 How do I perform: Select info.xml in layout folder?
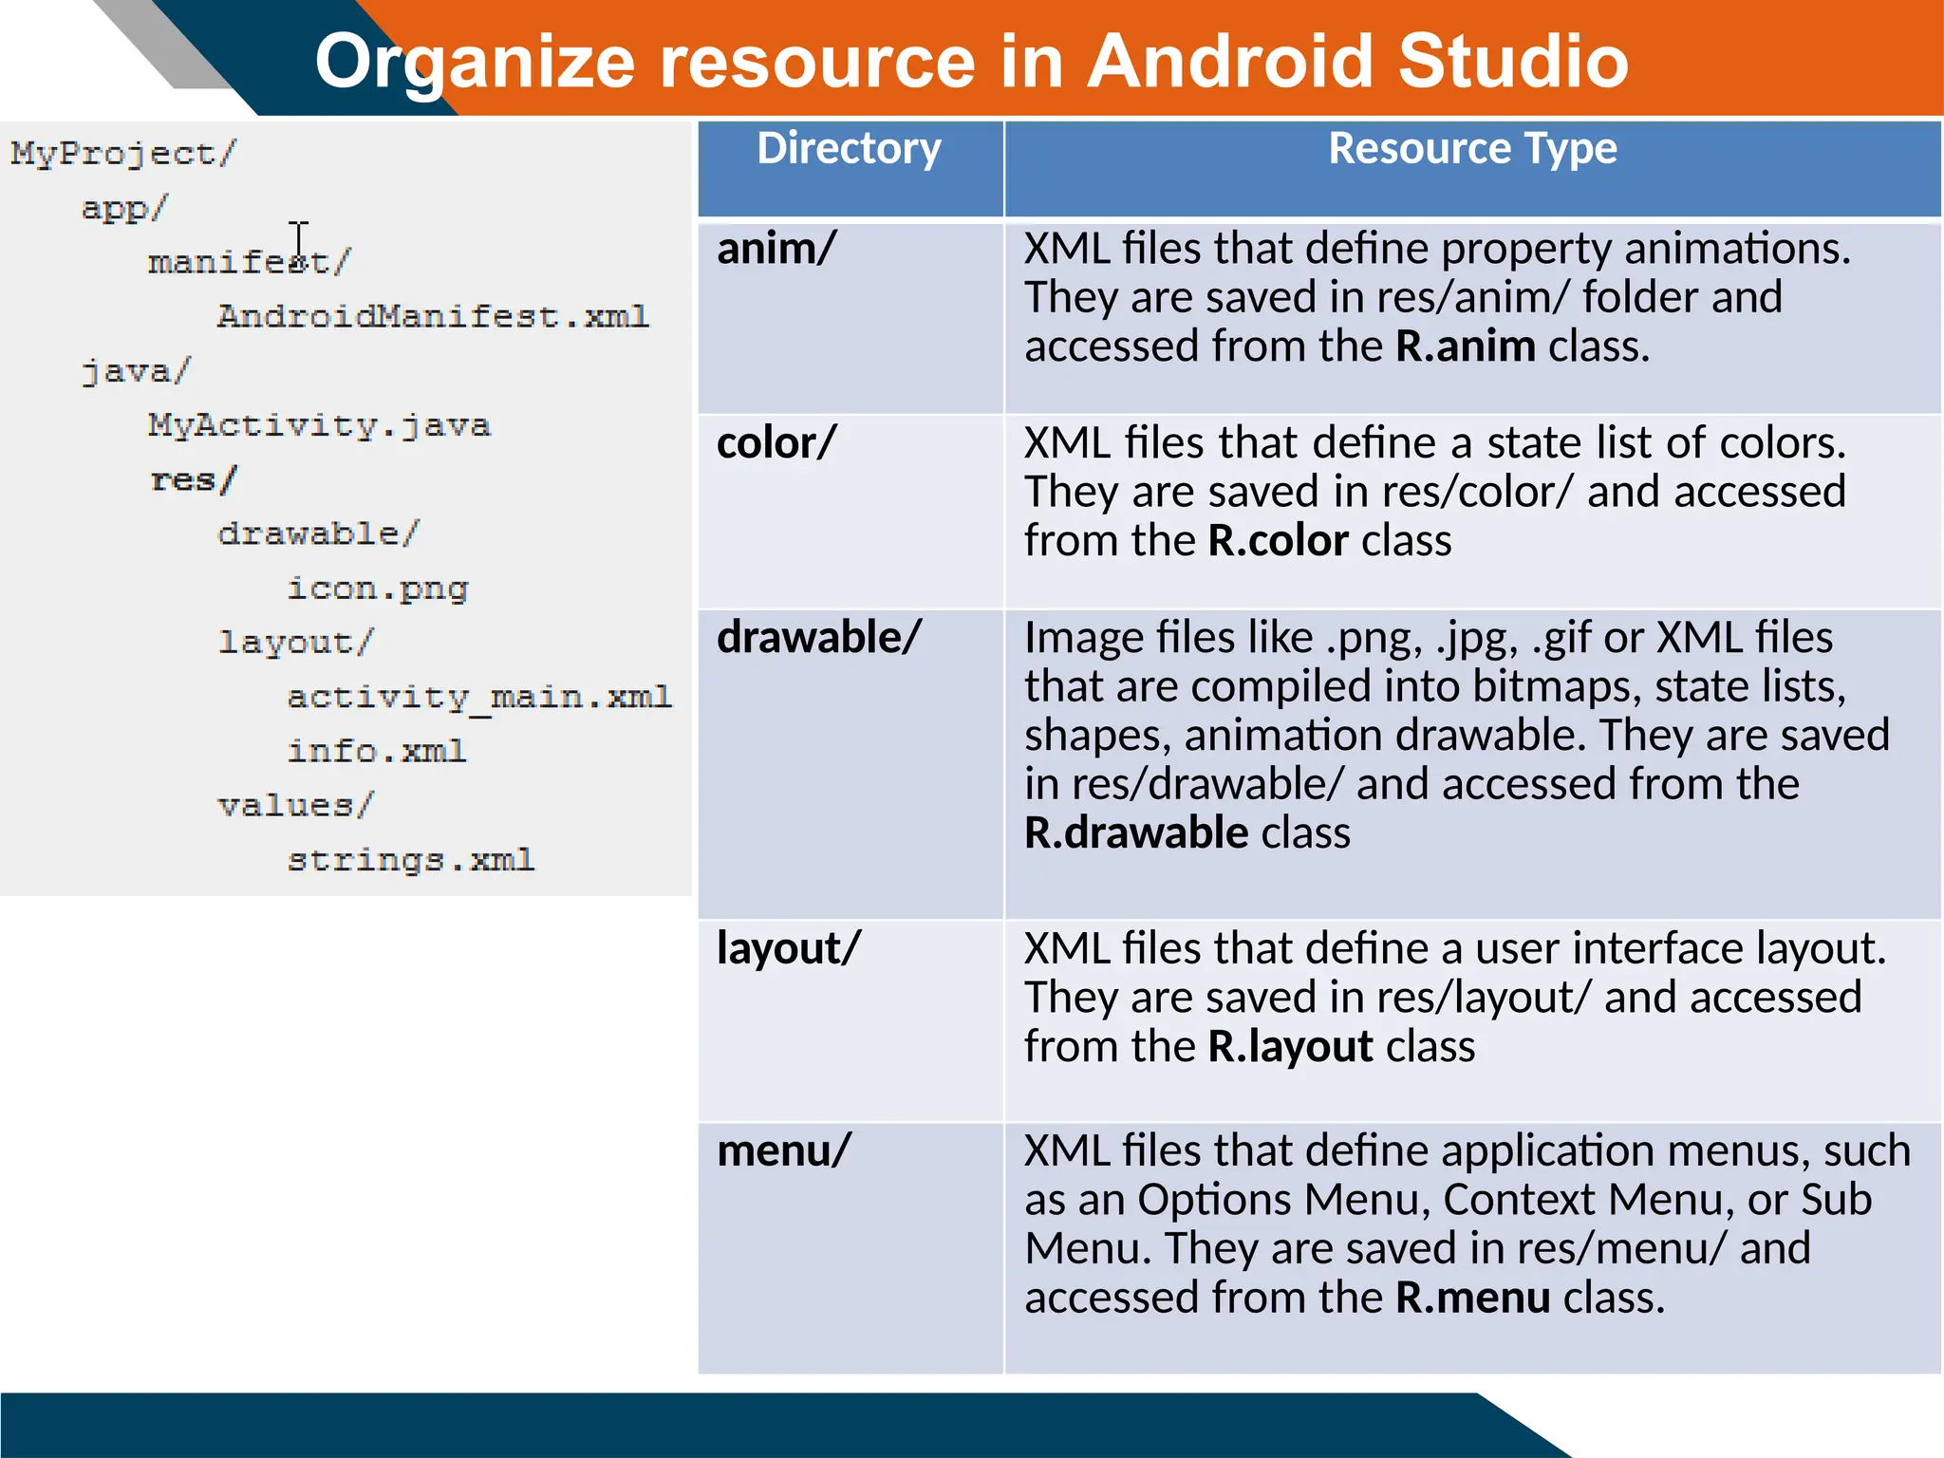(x=376, y=752)
